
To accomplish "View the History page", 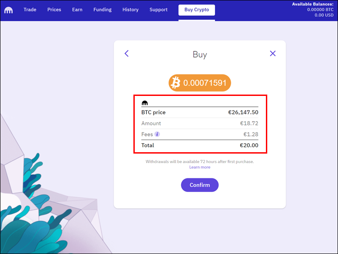I will pyautogui.click(x=131, y=9).
